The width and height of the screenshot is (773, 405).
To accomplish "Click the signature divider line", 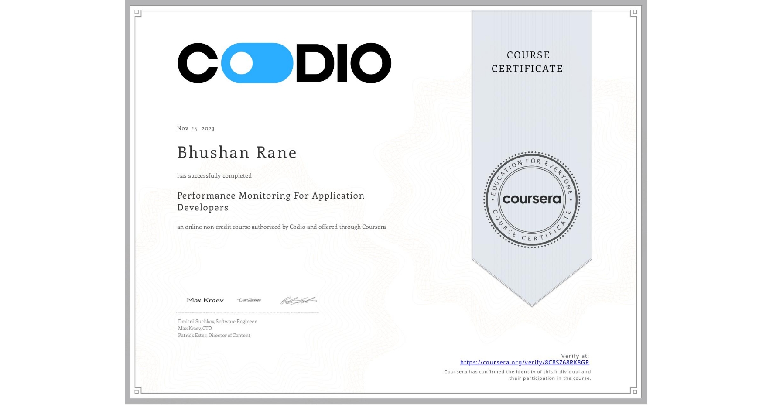I will tap(247, 312).
